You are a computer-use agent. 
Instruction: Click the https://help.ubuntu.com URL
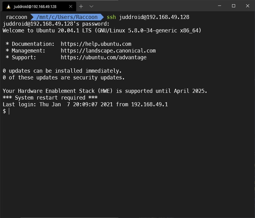coord(96,44)
